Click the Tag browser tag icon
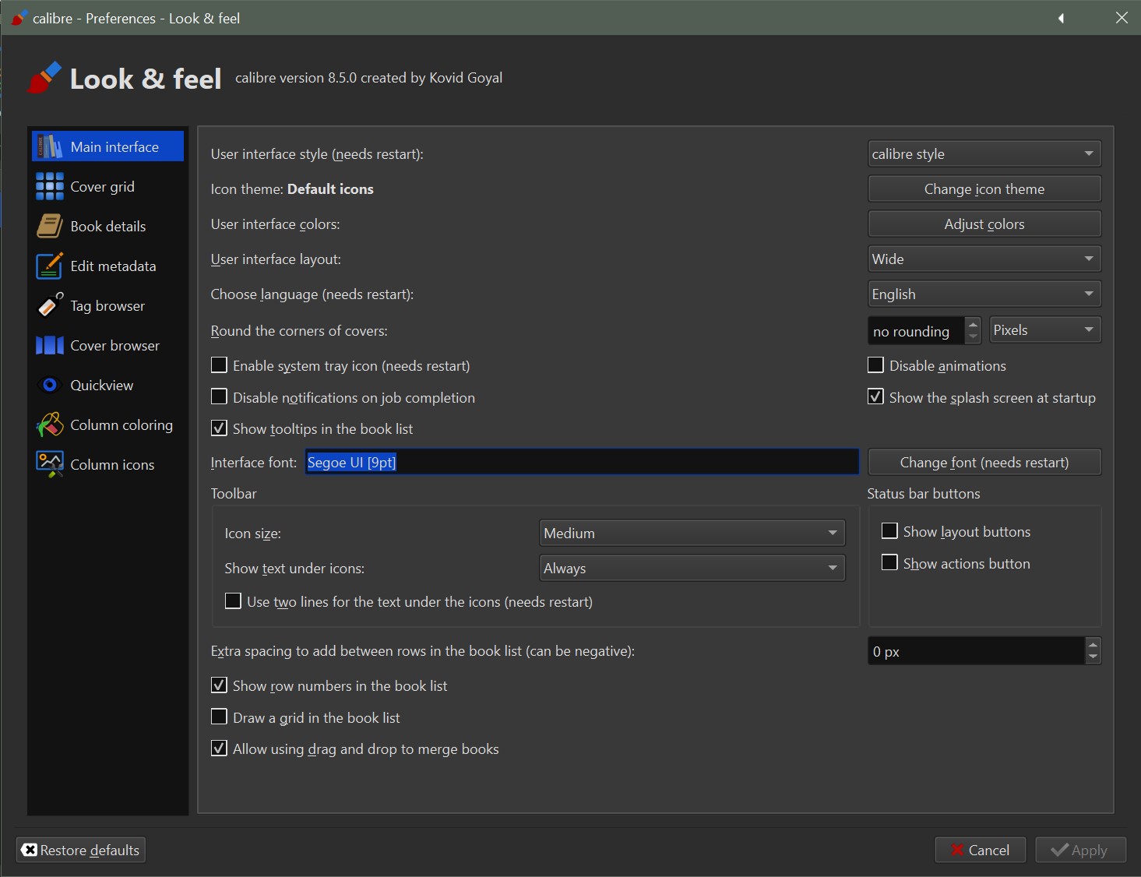 click(50, 306)
